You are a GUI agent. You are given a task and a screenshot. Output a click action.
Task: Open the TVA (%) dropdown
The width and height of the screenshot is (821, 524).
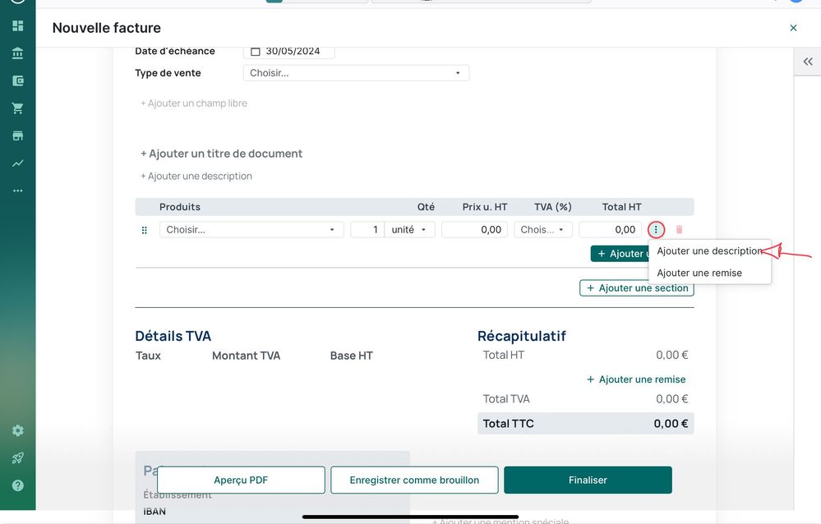[543, 230]
